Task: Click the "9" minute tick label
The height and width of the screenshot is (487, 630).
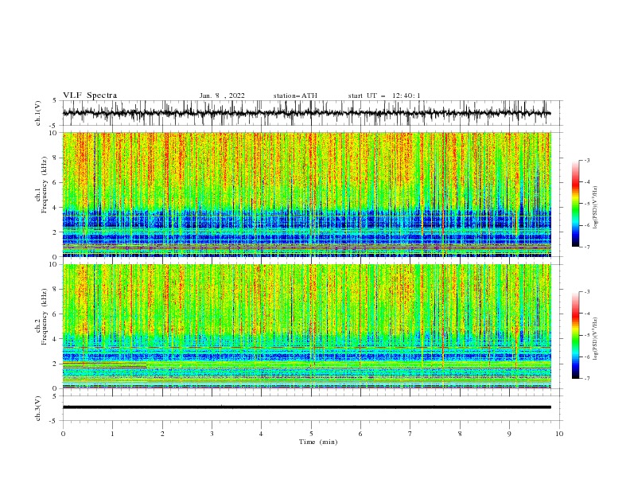Action: tap(509, 434)
